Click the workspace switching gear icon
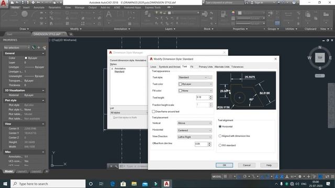335x188 pixels. coord(300,177)
